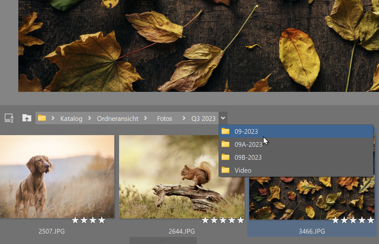Click folder icon beside 09A-2023 entry
379x244 pixels.
(x=226, y=144)
